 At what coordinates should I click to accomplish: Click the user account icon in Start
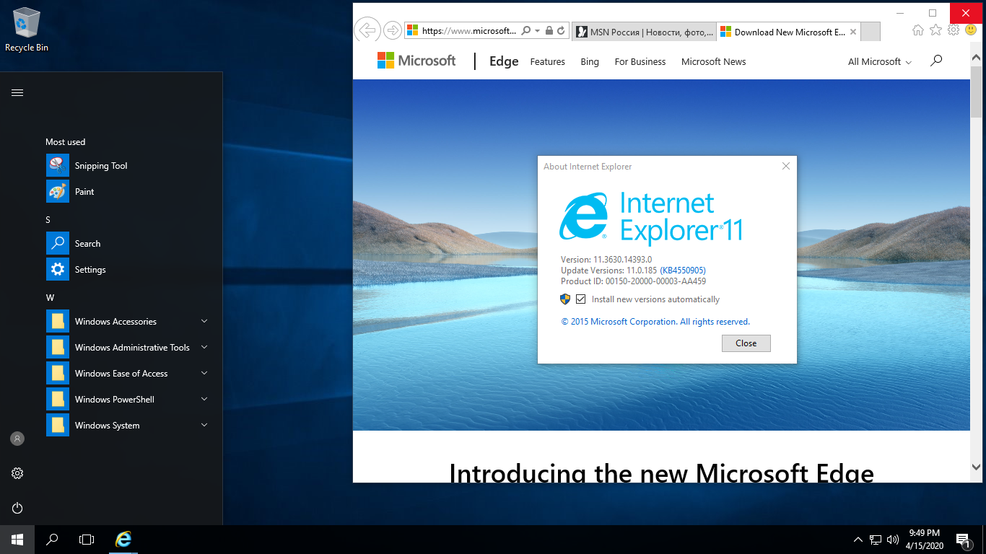click(x=17, y=439)
